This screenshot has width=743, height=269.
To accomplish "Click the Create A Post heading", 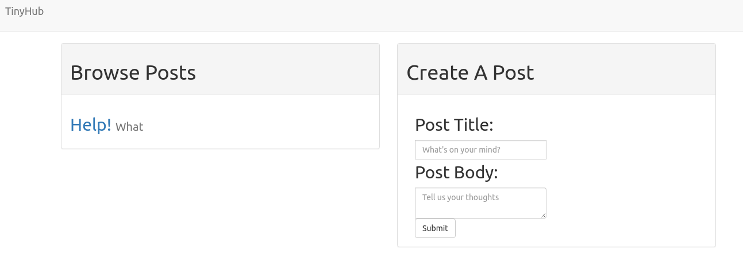I will coord(470,73).
